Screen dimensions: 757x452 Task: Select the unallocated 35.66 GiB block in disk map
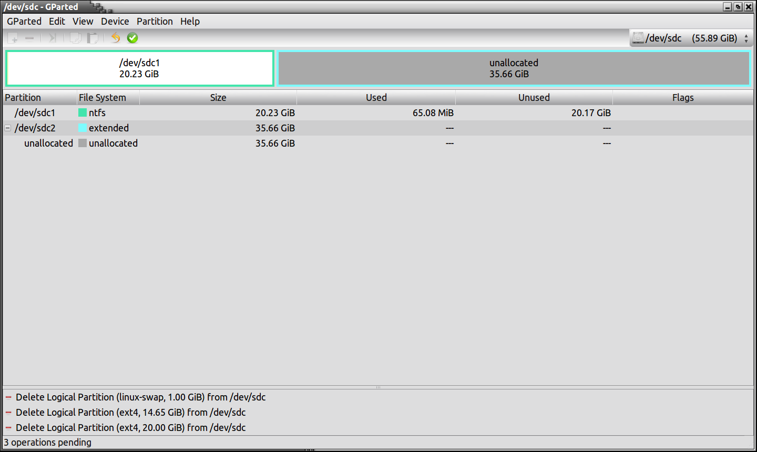point(514,68)
